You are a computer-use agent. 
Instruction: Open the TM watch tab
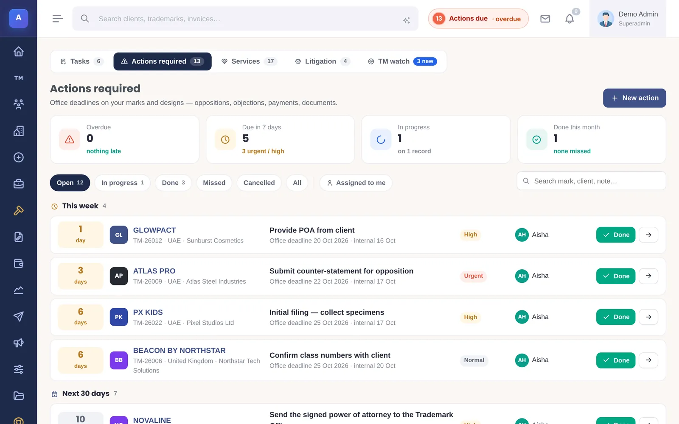[402, 61]
